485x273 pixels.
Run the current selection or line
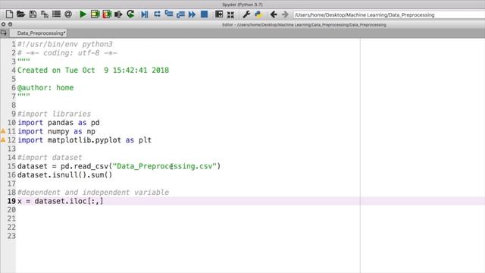(x=118, y=14)
